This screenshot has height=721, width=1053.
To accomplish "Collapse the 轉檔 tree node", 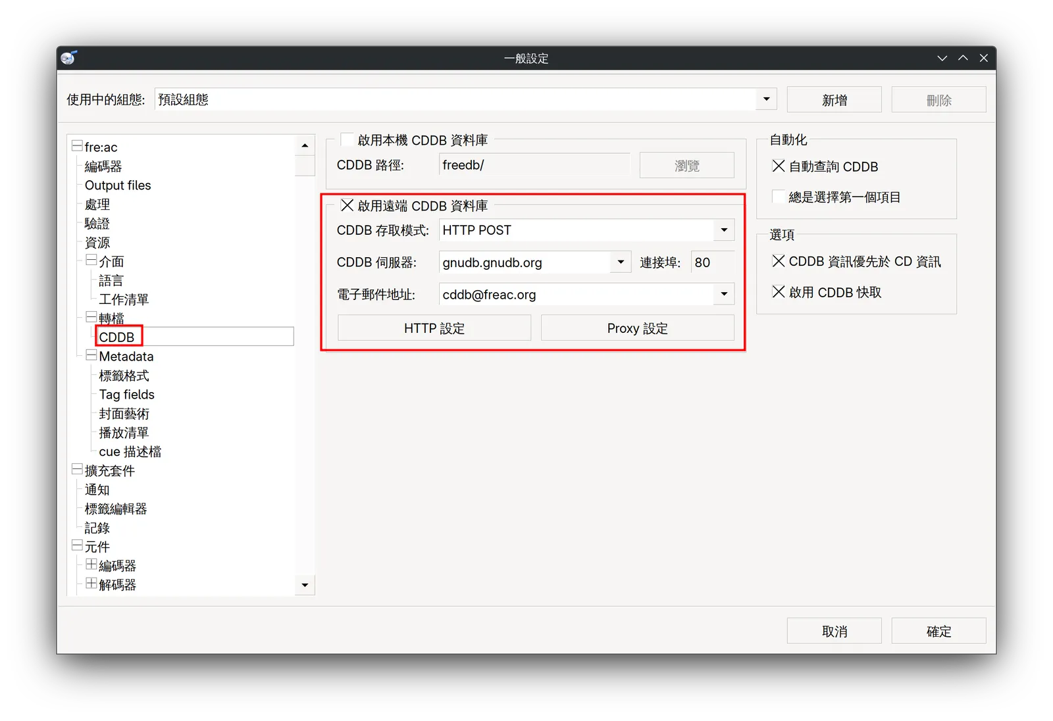I will tap(91, 317).
